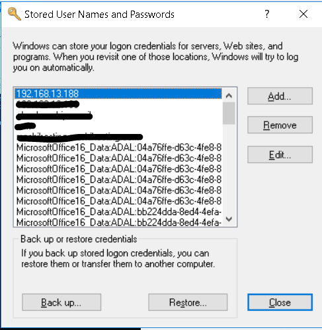Select the bottom partially visible bb224dda entry
The image size is (322, 330).
coord(118,222)
